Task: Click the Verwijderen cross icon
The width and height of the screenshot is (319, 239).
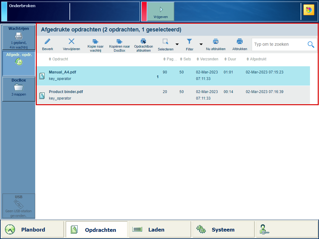Action: (x=71, y=41)
